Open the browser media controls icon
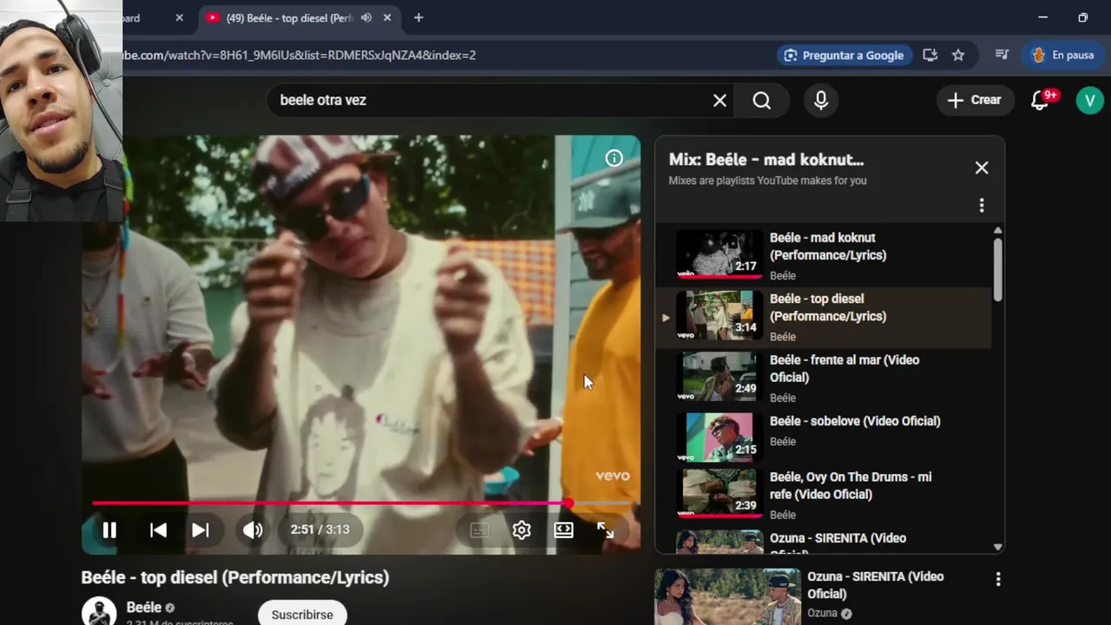The width and height of the screenshot is (1111, 625). [x=1003, y=55]
